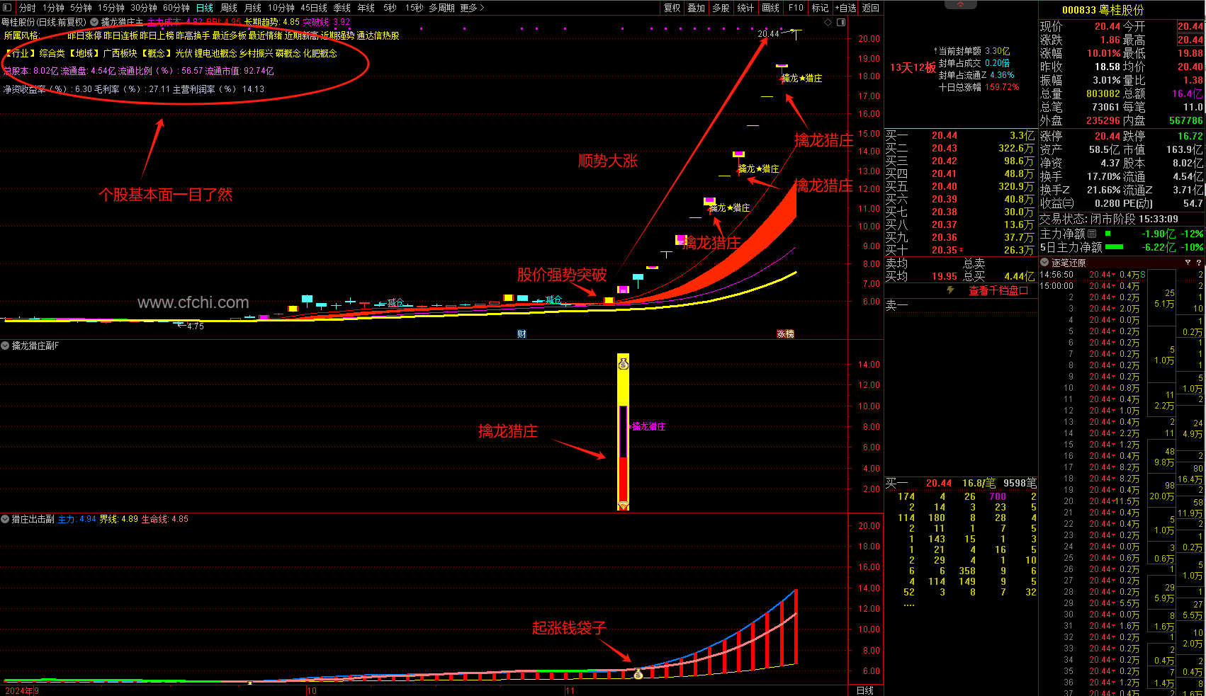Toggle 复权 price adjustment button
The width and height of the screenshot is (1206, 696).
point(672,8)
